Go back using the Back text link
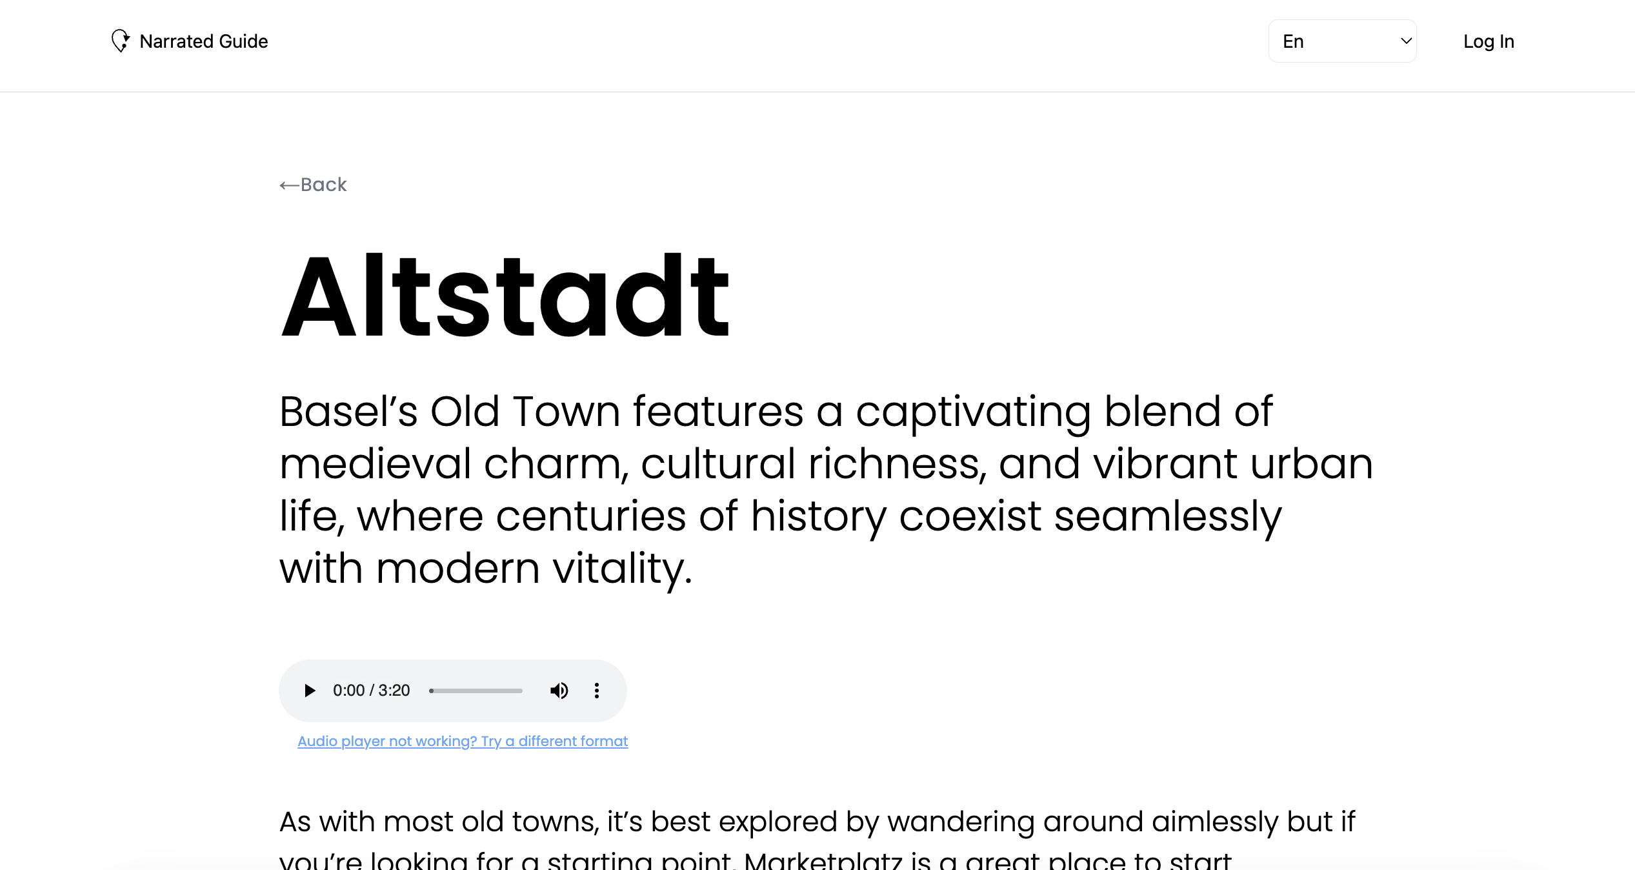This screenshot has height=870, width=1635. point(323,185)
